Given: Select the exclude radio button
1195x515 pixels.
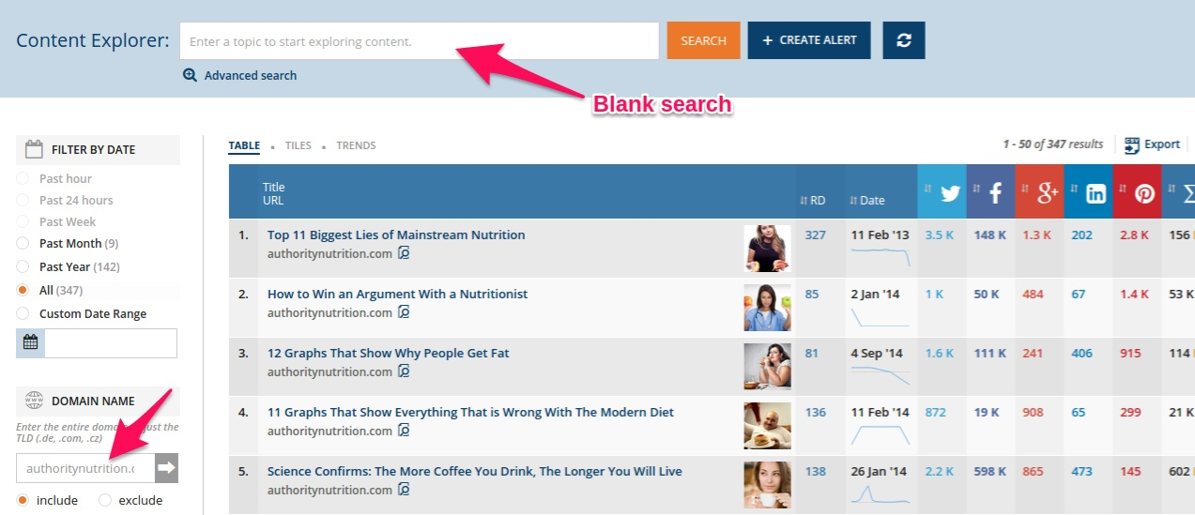Looking at the screenshot, I should click(105, 500).
